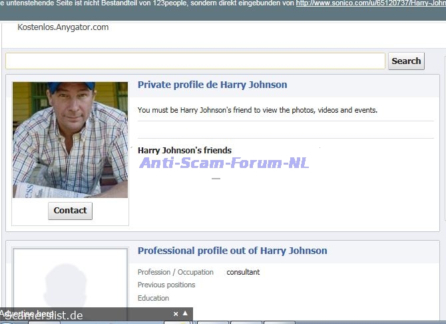The image size is (446, 324).
Task: Open the sonico.com URL link at top
Action: click(x=370, y=3)
